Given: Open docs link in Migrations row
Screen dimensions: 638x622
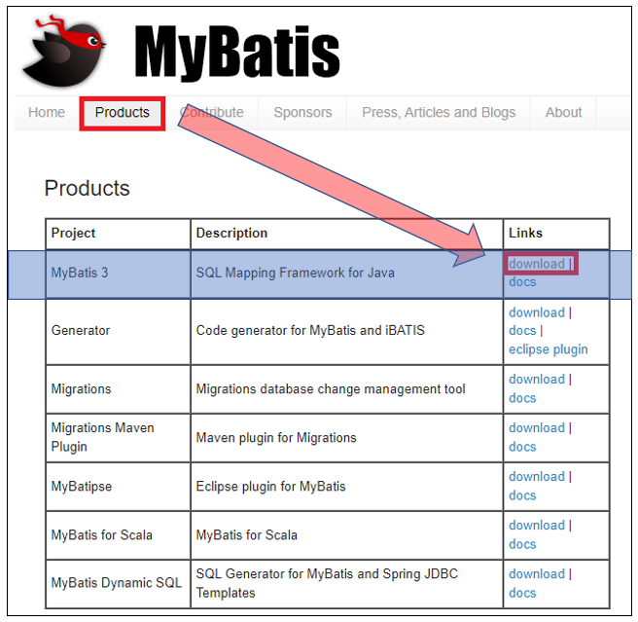Looking at the screenshot, I should [522, 398].
